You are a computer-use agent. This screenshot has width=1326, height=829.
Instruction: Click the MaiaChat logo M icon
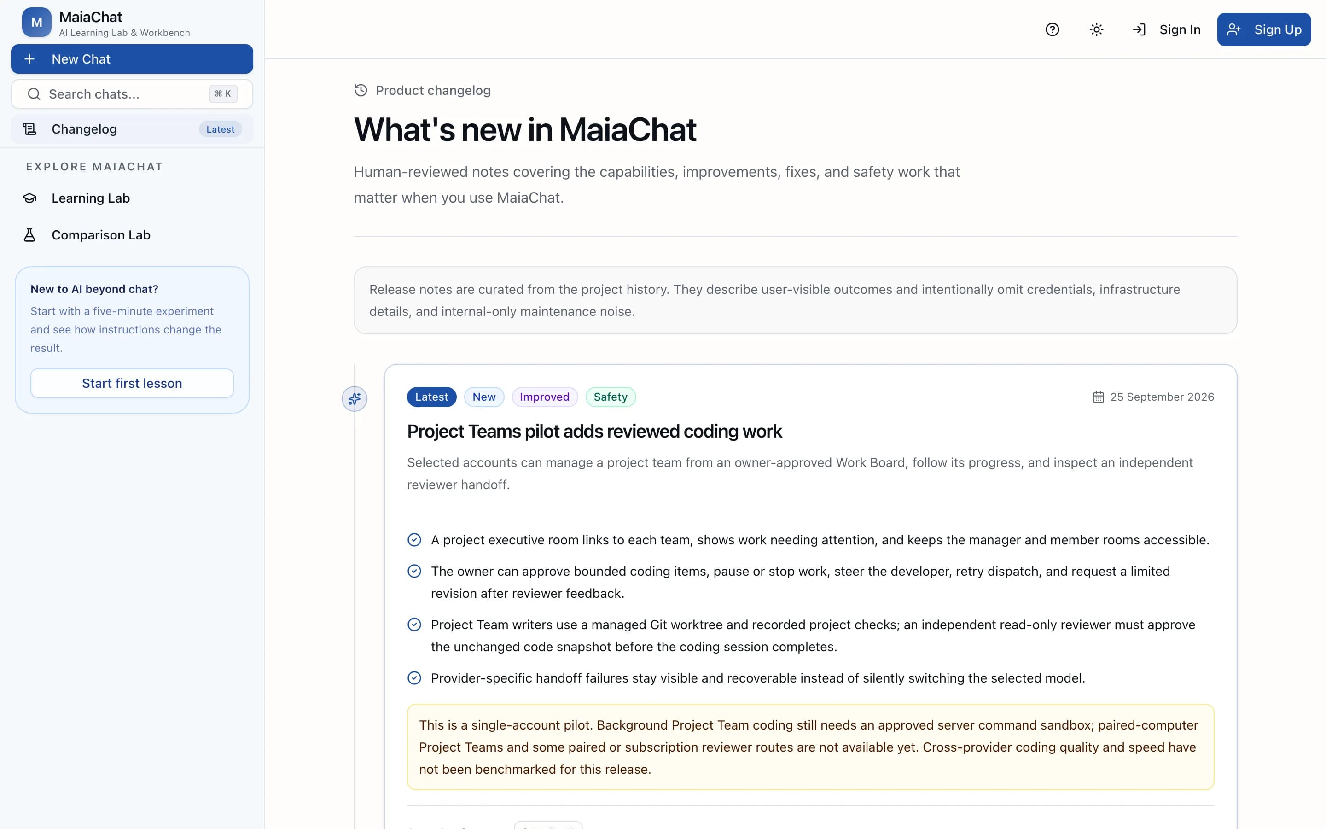click(37, 23)
